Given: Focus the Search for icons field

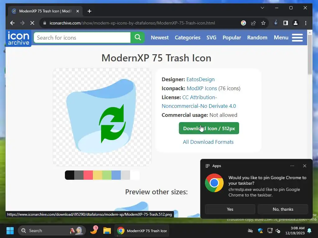Looking at the screenshot, I should coord(82,37).
